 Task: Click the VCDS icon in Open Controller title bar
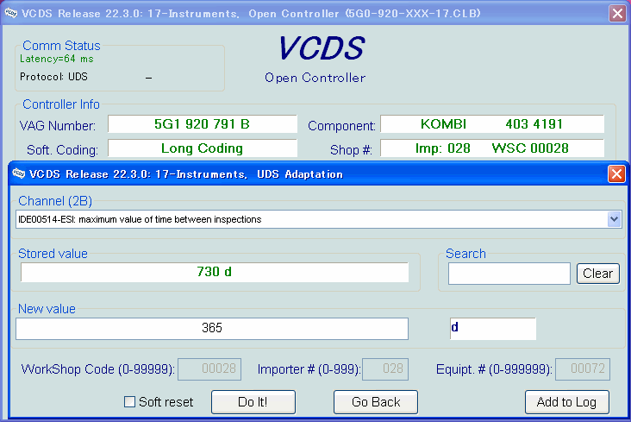[11, 13]
